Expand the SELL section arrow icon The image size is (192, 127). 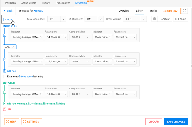click(x=4, y=110)
